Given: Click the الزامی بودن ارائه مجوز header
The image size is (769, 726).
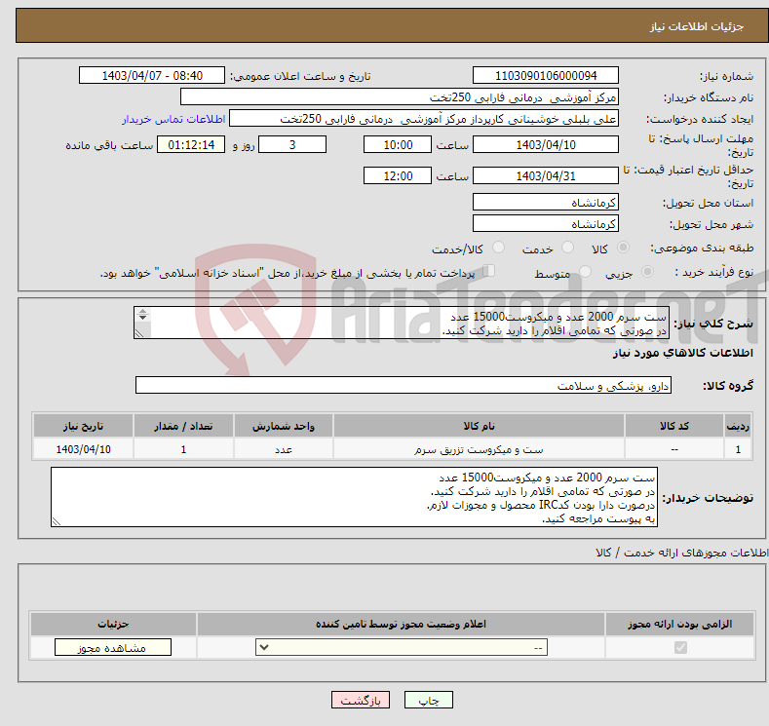Looking at the screenshot, I should (679, 624).
